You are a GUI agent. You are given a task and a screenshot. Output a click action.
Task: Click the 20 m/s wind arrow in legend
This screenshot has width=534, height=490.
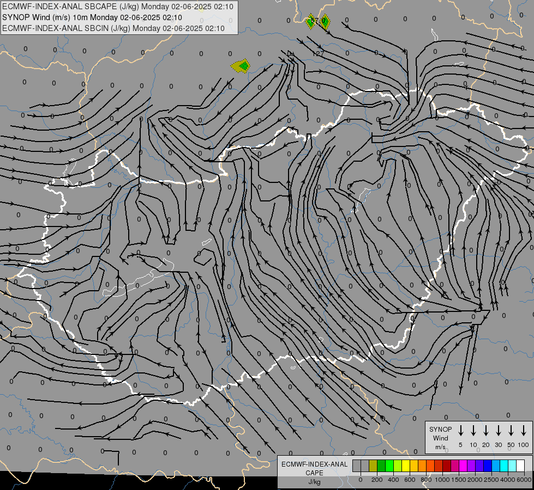pyautogui.click(x=485, y=431)
